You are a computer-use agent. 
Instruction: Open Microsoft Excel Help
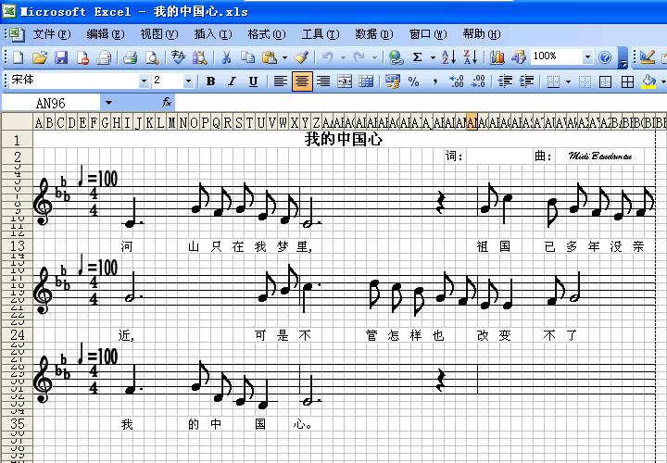point(605,57)
